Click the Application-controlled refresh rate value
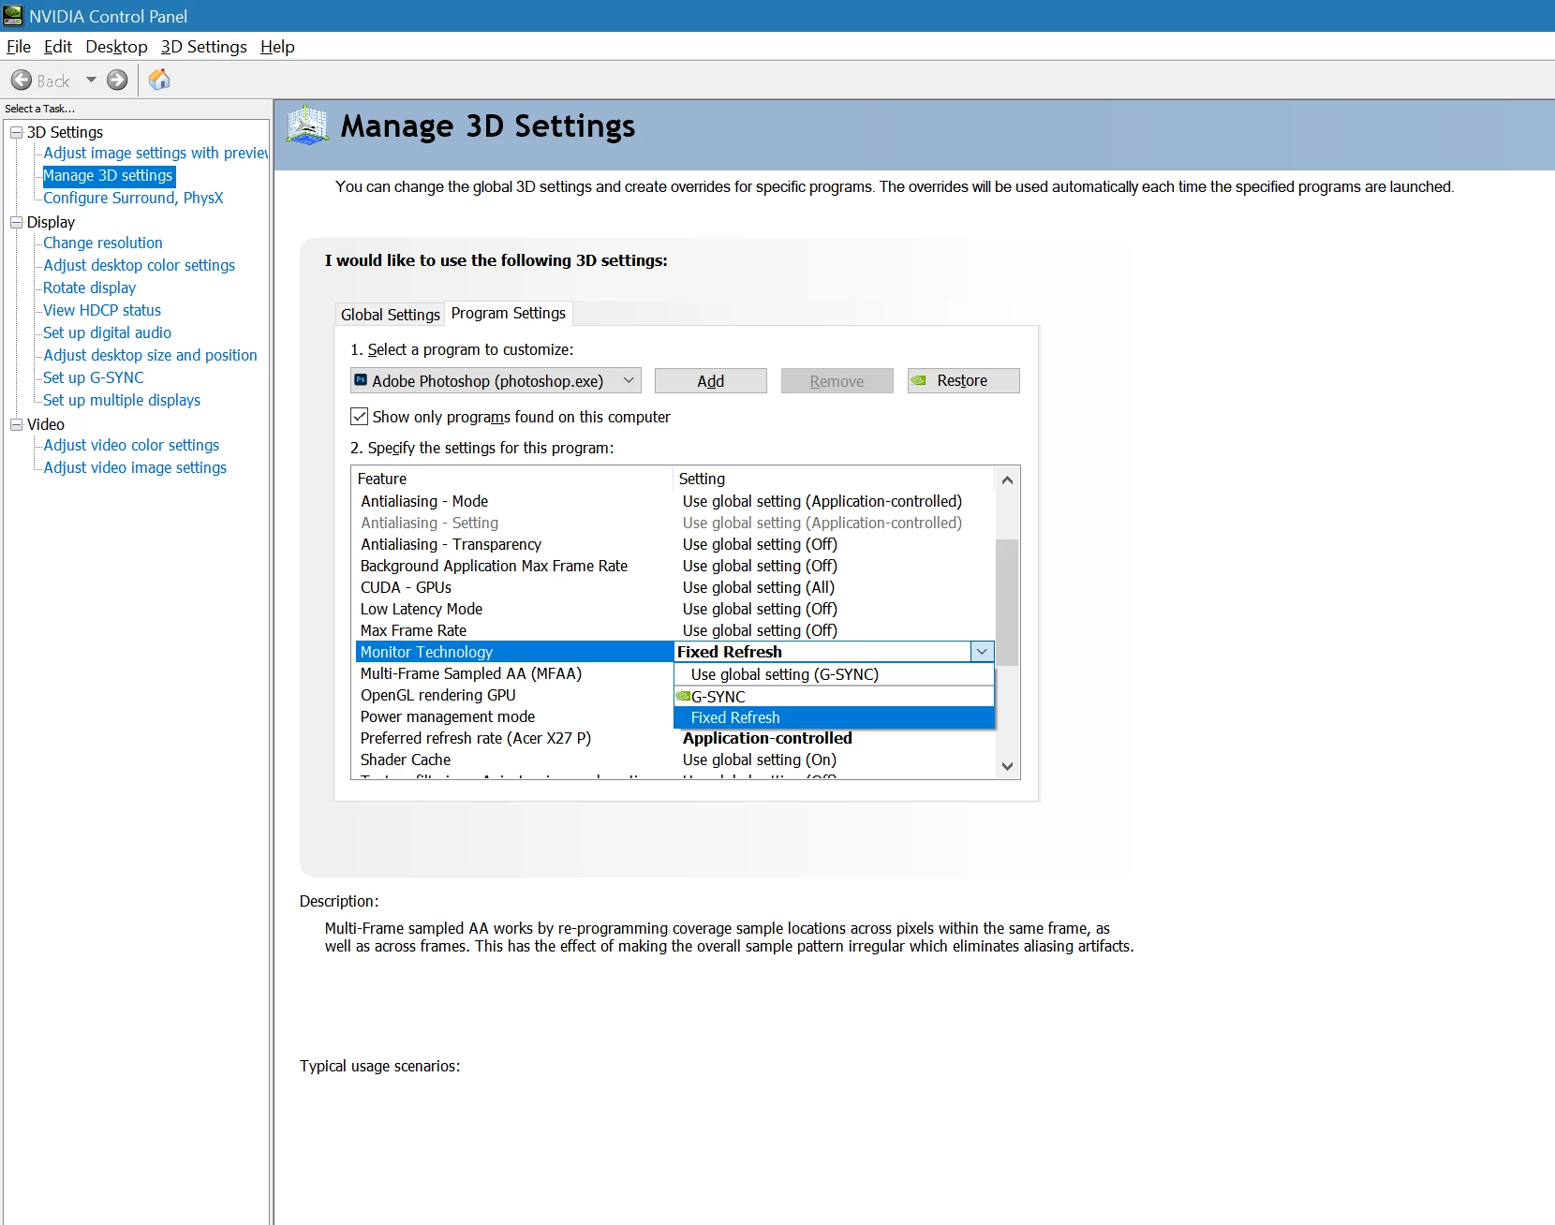This screenshot has width=1555, height=1225. [767, 738]
